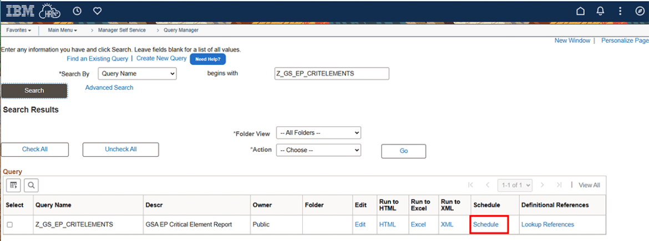Image resolution: width=649 pixels, height=241 pixels.
Task: Click the Schedule link for the query
Action: (486, 224)
